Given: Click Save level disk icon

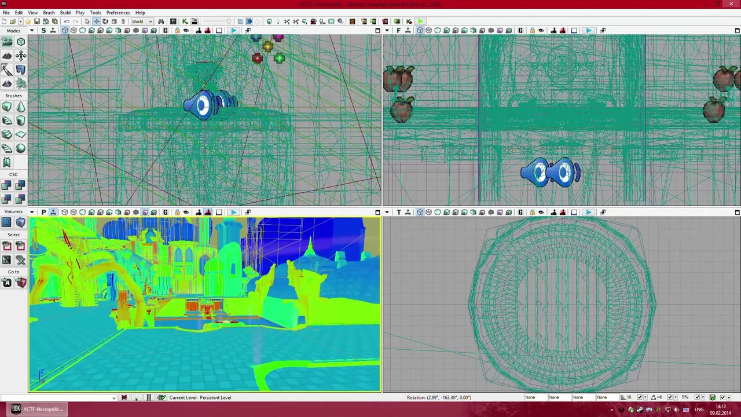Looking at the screenshot, I should click(36, 21).
